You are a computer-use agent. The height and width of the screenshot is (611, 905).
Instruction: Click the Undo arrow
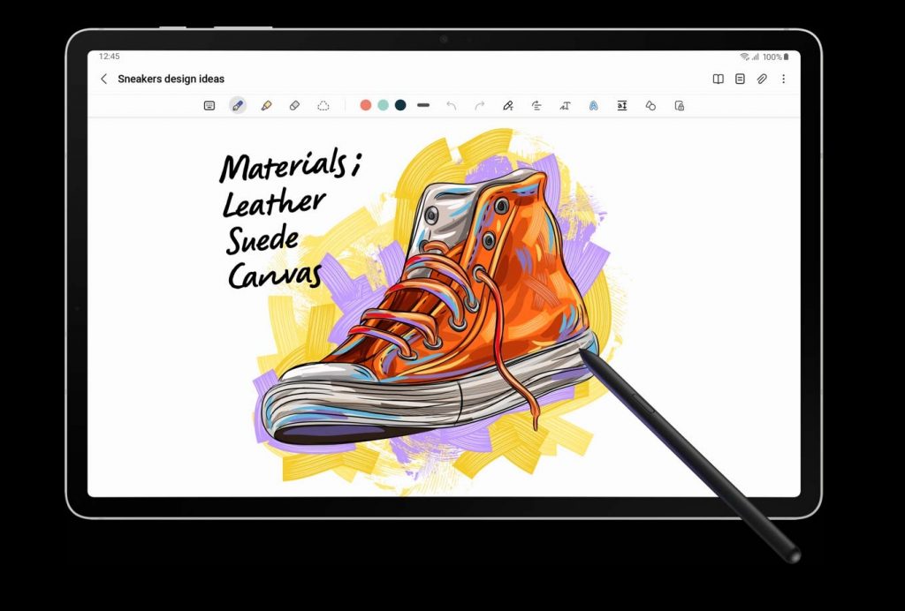451,105
